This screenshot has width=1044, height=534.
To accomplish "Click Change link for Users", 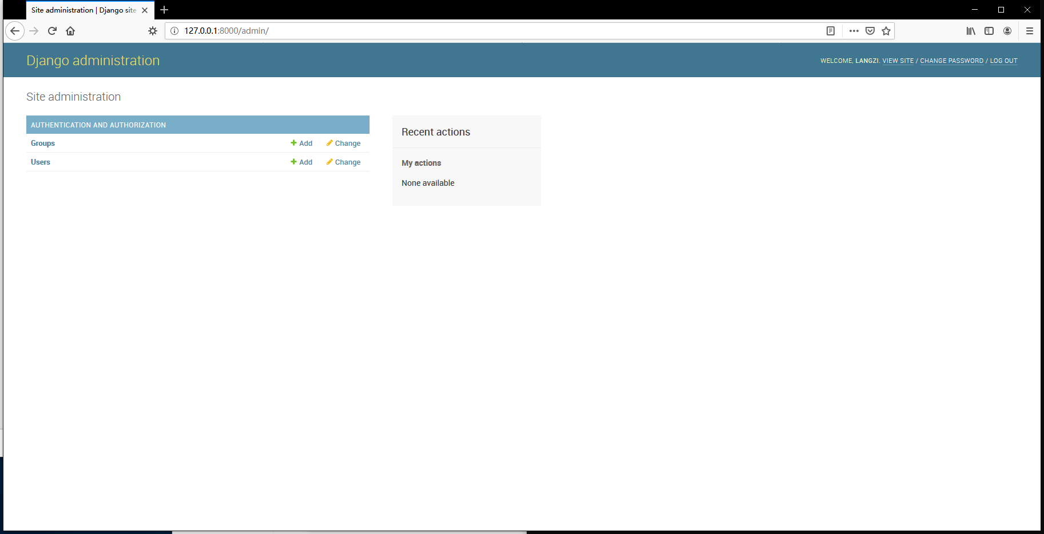I will coord(343,162).
